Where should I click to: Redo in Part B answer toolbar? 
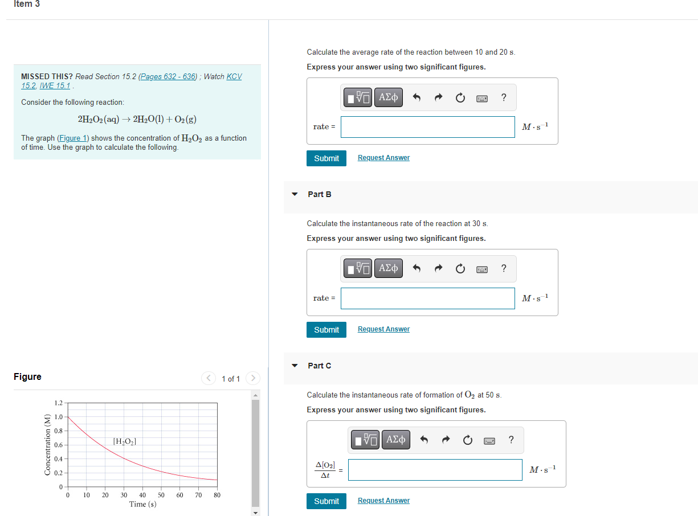pos(439,269)
